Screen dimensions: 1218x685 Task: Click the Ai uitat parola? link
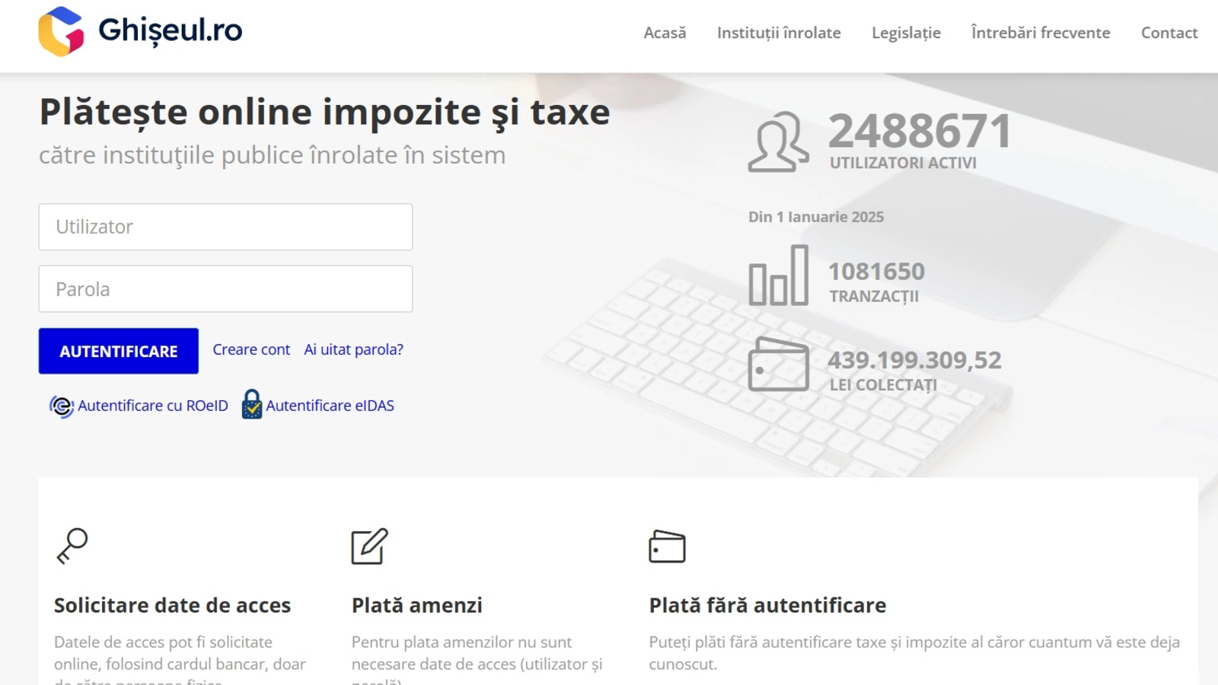click(353, 350)
